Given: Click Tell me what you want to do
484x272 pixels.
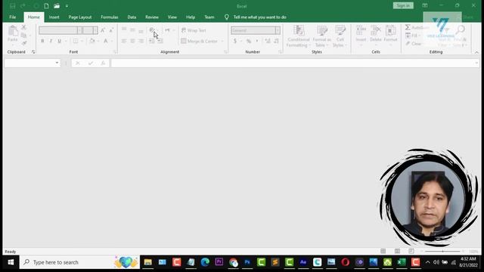Looking at the screenshot, I should [x=260, y=17].
